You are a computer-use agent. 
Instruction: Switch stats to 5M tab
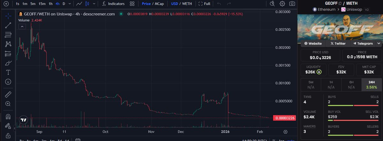(x=311, y=84)
